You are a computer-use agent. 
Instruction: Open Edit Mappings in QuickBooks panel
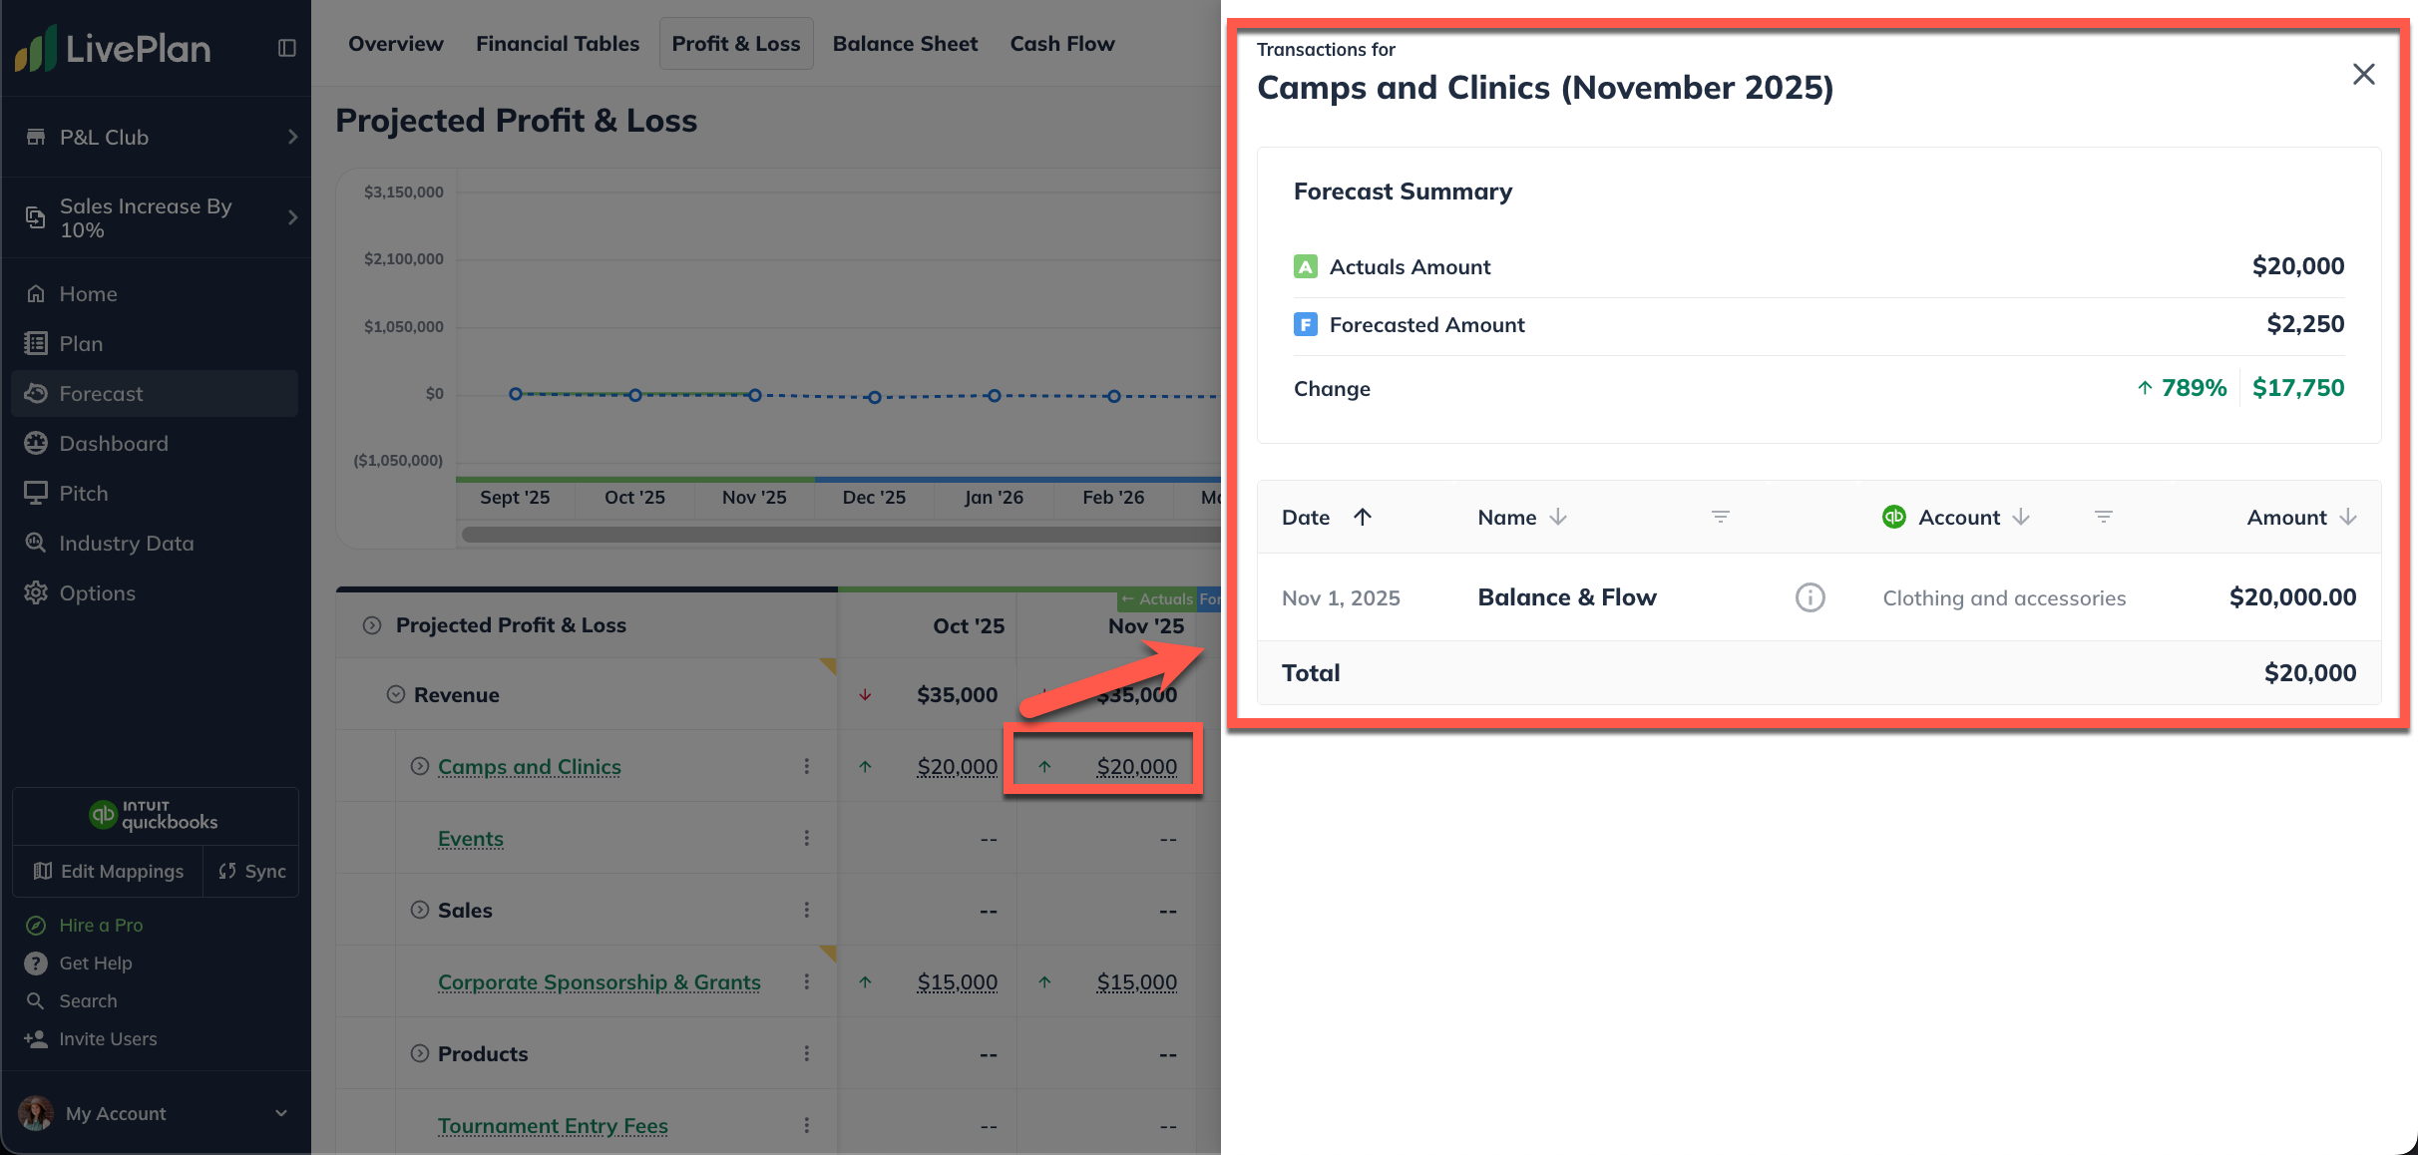[x=109, y=871]
